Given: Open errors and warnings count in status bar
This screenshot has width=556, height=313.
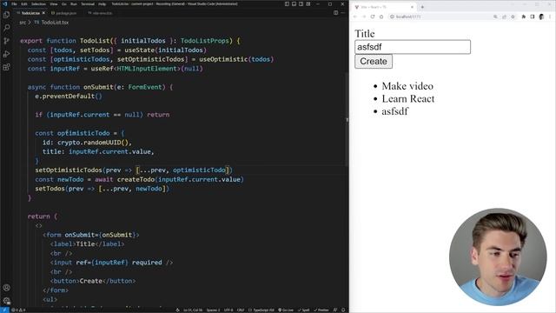Looking at the screenshot, I should (x=18, y=310).
